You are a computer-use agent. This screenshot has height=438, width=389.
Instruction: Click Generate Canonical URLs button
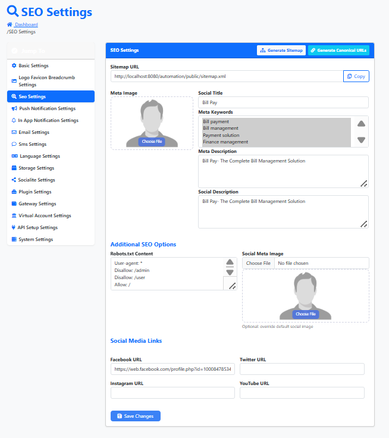tap(338, 50)
